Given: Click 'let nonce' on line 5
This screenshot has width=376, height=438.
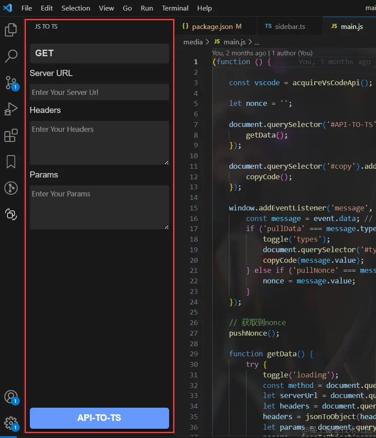Looking at the screenshot, I should pos(248,104).
